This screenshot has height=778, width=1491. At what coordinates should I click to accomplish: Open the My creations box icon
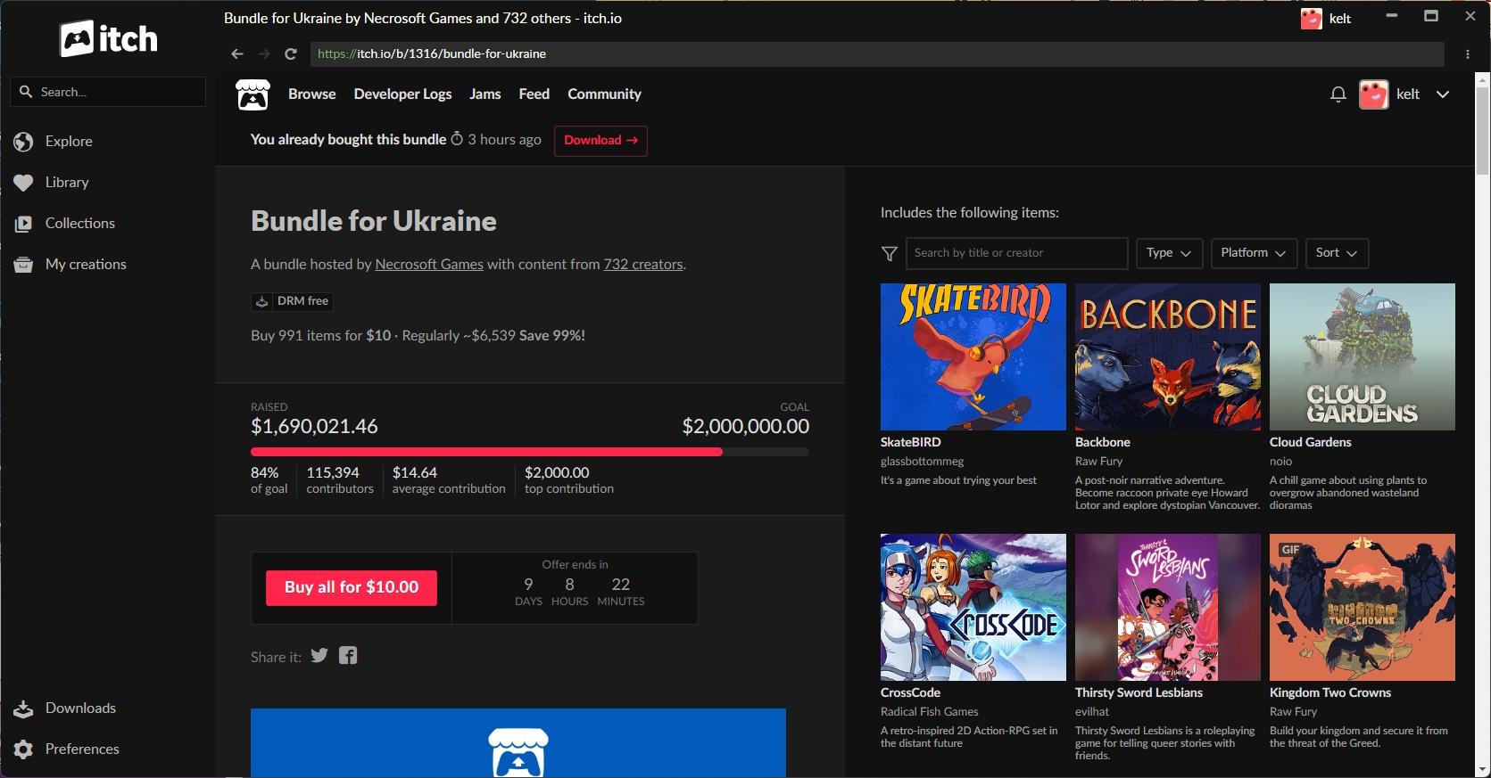coord(24,265)
